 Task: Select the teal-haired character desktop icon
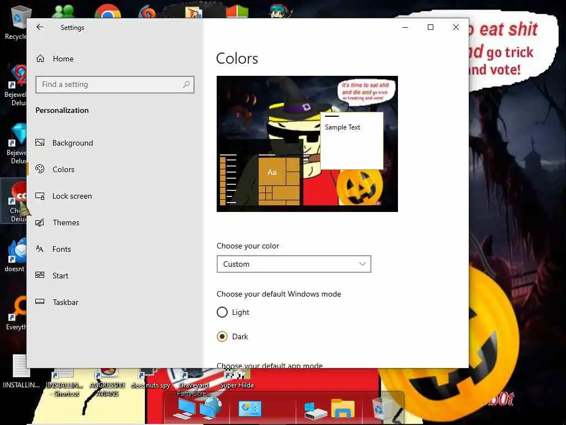(281, 12)
